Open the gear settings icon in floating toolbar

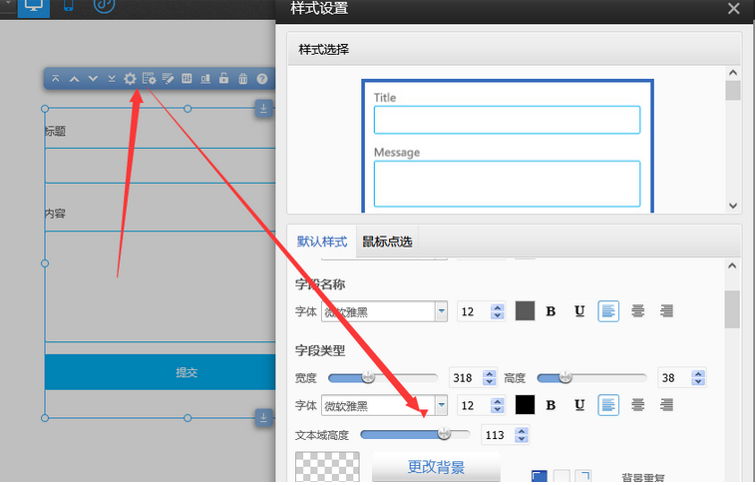coord(130,79)
